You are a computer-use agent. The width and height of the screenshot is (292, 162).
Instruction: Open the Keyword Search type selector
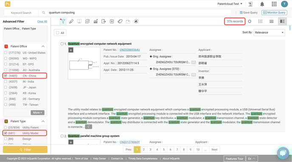coord(21,13)
